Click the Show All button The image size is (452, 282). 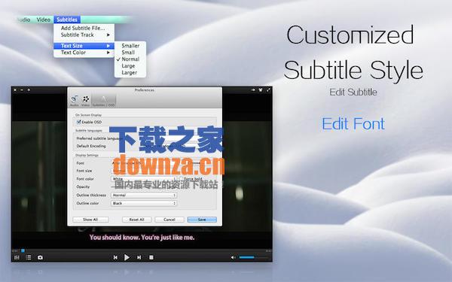coord(90,220)
